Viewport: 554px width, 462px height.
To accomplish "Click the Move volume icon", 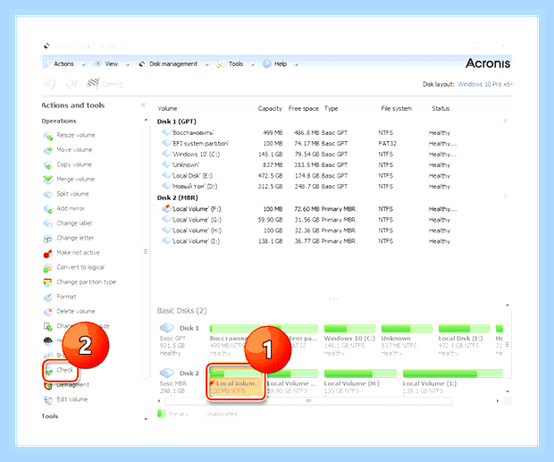I will coord(47,150).
